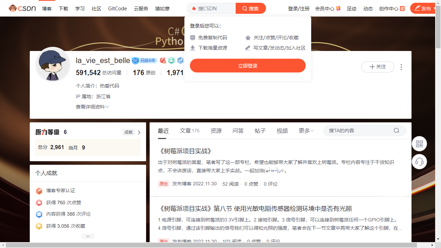Open the three-dot more options menu
The width and height of the screenshot is (441, 248).
point(401,67)
